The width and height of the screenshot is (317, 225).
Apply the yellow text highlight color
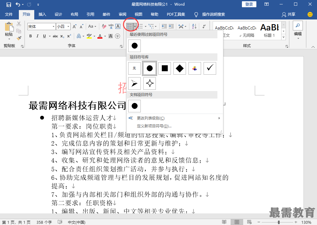point(89,36)
